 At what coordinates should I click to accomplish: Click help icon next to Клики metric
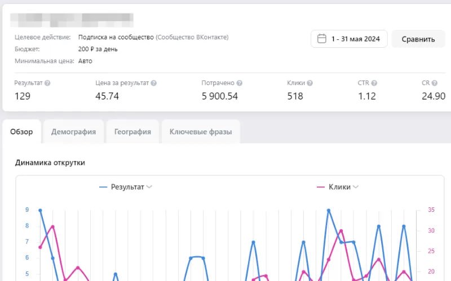click(x=309, y=83)
